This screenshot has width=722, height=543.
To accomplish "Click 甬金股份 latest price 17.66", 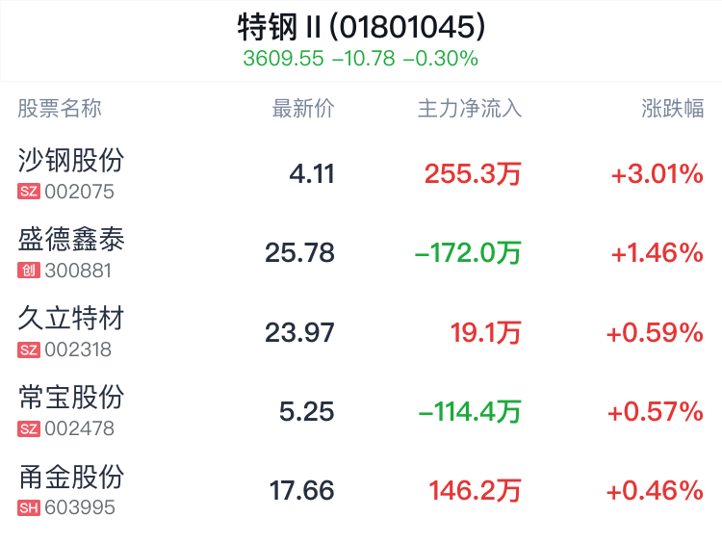I will pos(301,490).
